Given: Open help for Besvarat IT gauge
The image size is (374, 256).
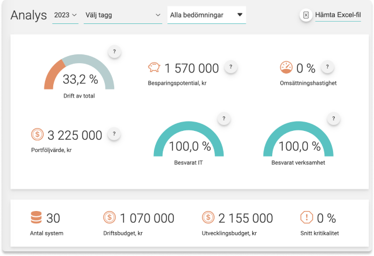Looking at the screenshot, I should click(222, 119).
